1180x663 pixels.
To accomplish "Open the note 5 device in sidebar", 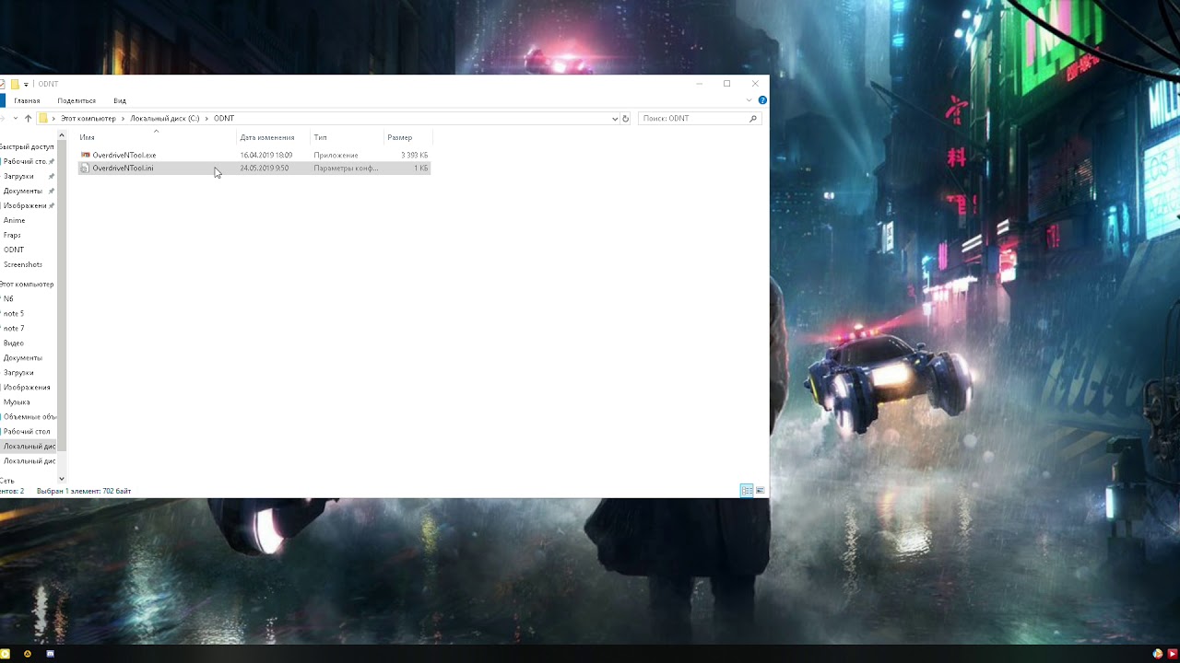I will [14, 313].
